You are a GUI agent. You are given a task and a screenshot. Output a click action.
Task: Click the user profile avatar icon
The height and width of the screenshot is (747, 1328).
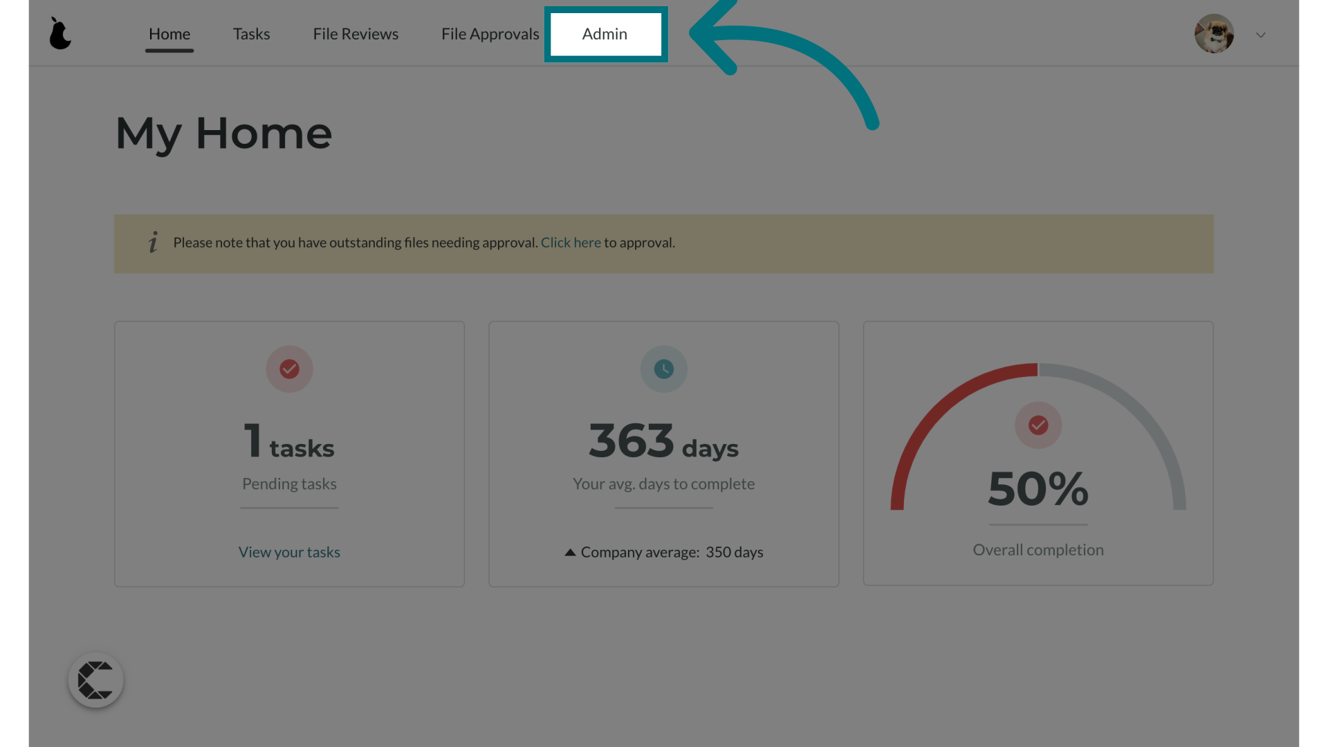1215,34
